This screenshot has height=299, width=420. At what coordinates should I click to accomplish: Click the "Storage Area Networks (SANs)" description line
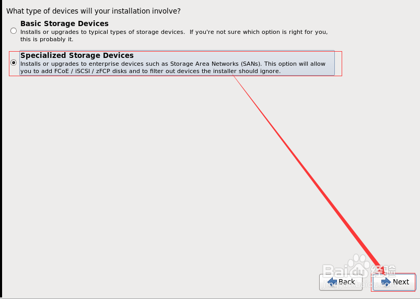click(x=172, y=64)
